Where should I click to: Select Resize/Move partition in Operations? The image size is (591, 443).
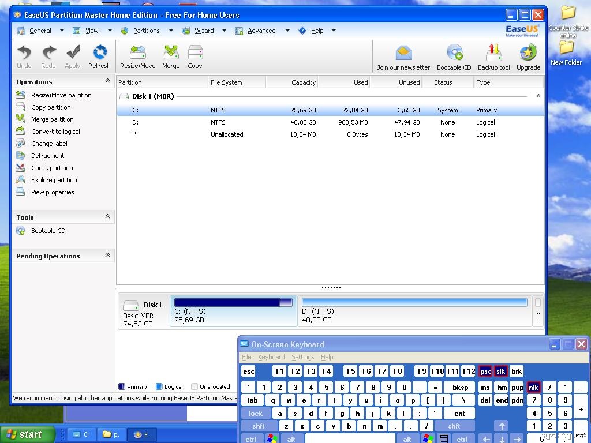coord(61,95)
